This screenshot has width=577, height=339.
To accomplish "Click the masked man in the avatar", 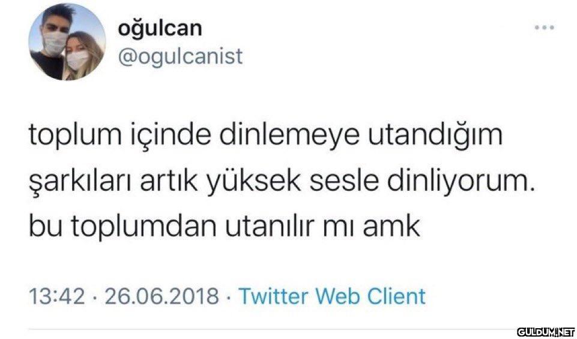I will coord(53,40).
